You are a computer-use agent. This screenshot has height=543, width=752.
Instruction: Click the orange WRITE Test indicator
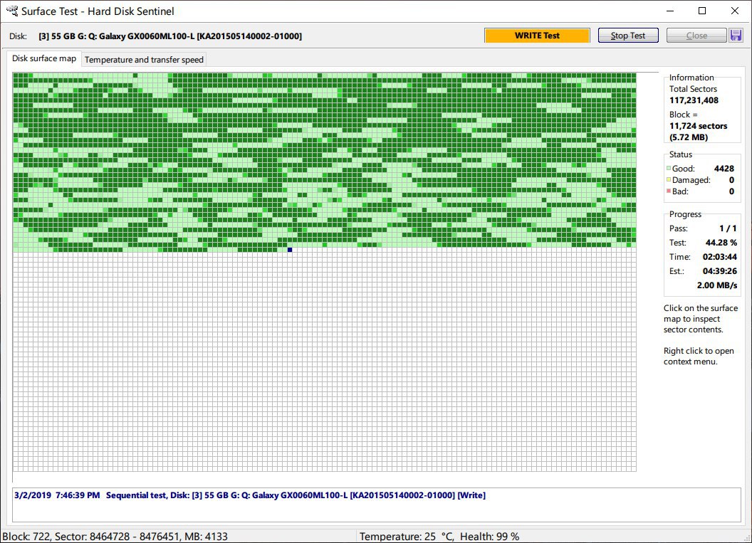pyautogui.click(x=537, y=36)
